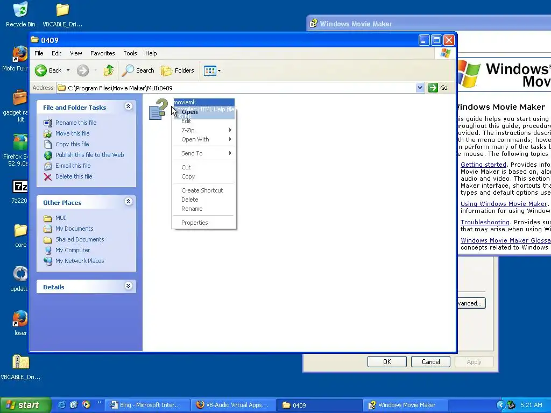Open the Edit menu in the menu bar
The image size is (551, 413).
pyautogui.click(x=56, y=53)
